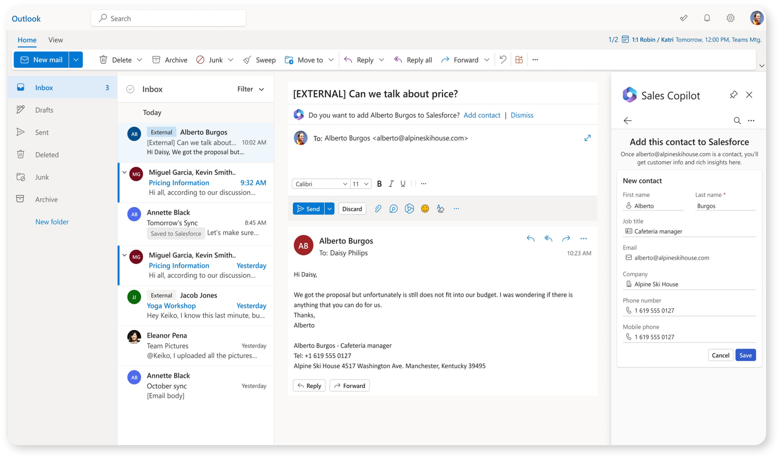
Task: Collapse Yesterday's Pricing Information thread
Action: pos(124,255)
